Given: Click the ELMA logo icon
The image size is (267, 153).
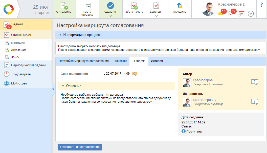Looking at the screenshot, I should coord(9,9).
